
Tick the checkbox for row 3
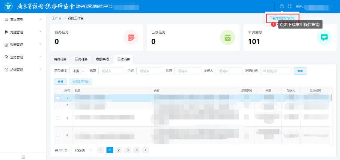coord(58,118)
